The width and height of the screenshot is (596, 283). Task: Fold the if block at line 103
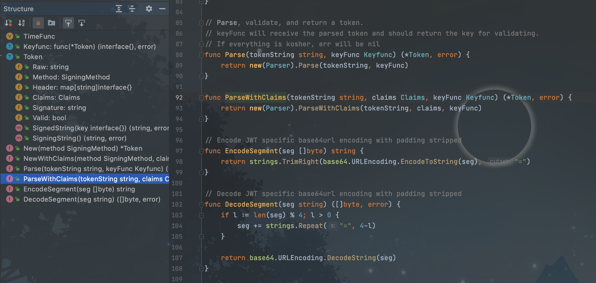pos(201,215)
